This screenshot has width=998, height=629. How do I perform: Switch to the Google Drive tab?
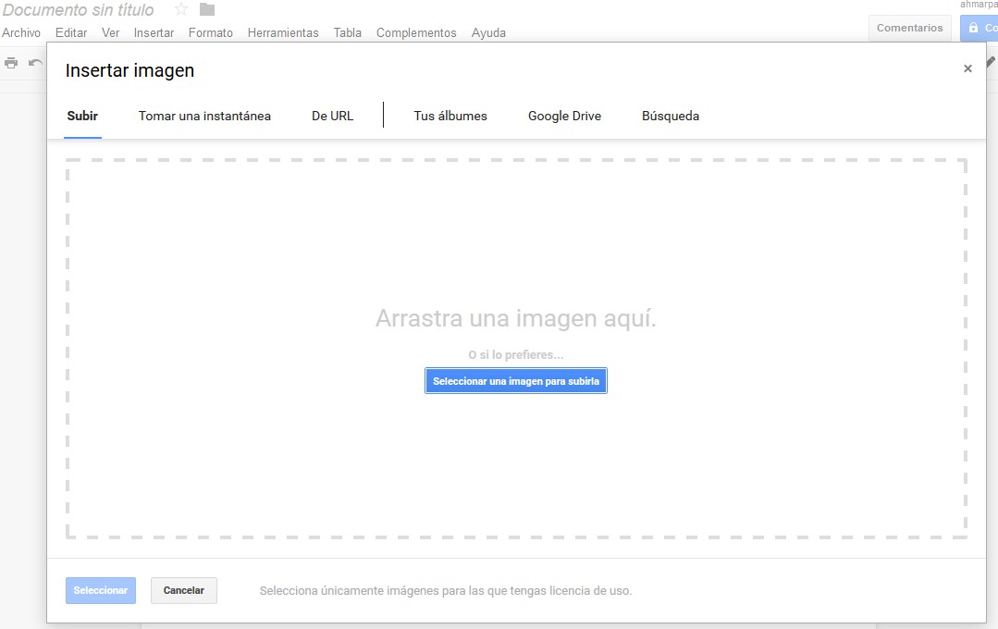tap(564, 116)
